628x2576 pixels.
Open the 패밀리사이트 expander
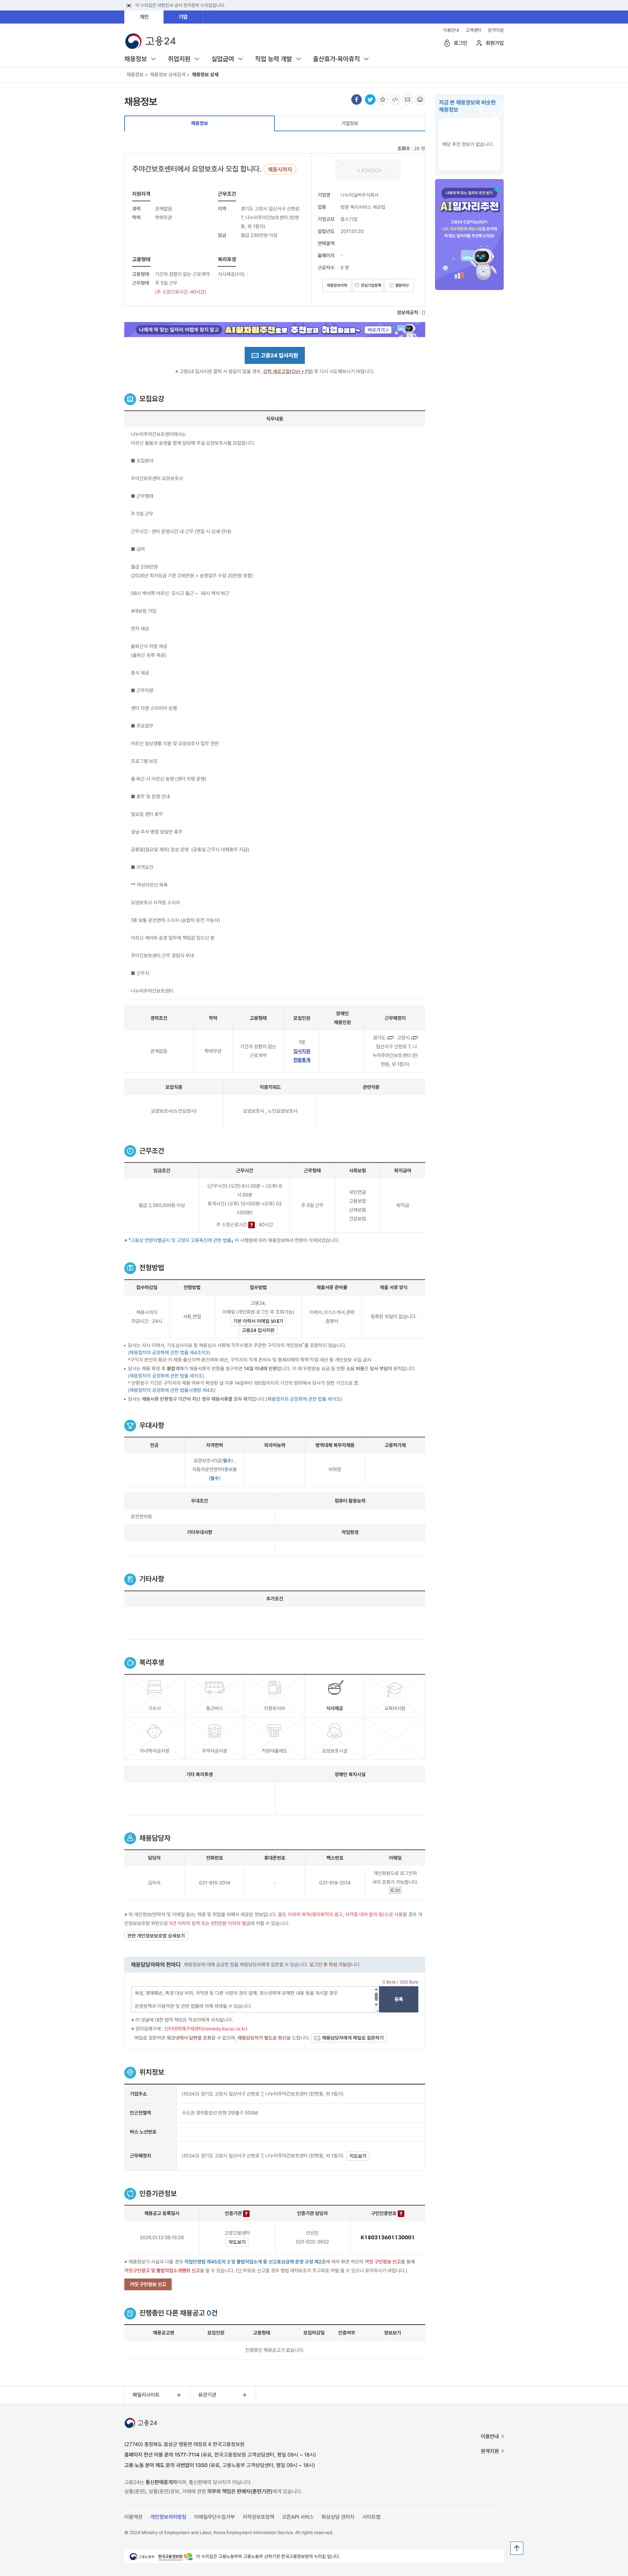pyautogui.click(x=157, y=2395)
